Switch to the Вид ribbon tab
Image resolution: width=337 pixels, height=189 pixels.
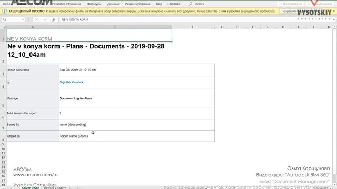coord(159,4)
